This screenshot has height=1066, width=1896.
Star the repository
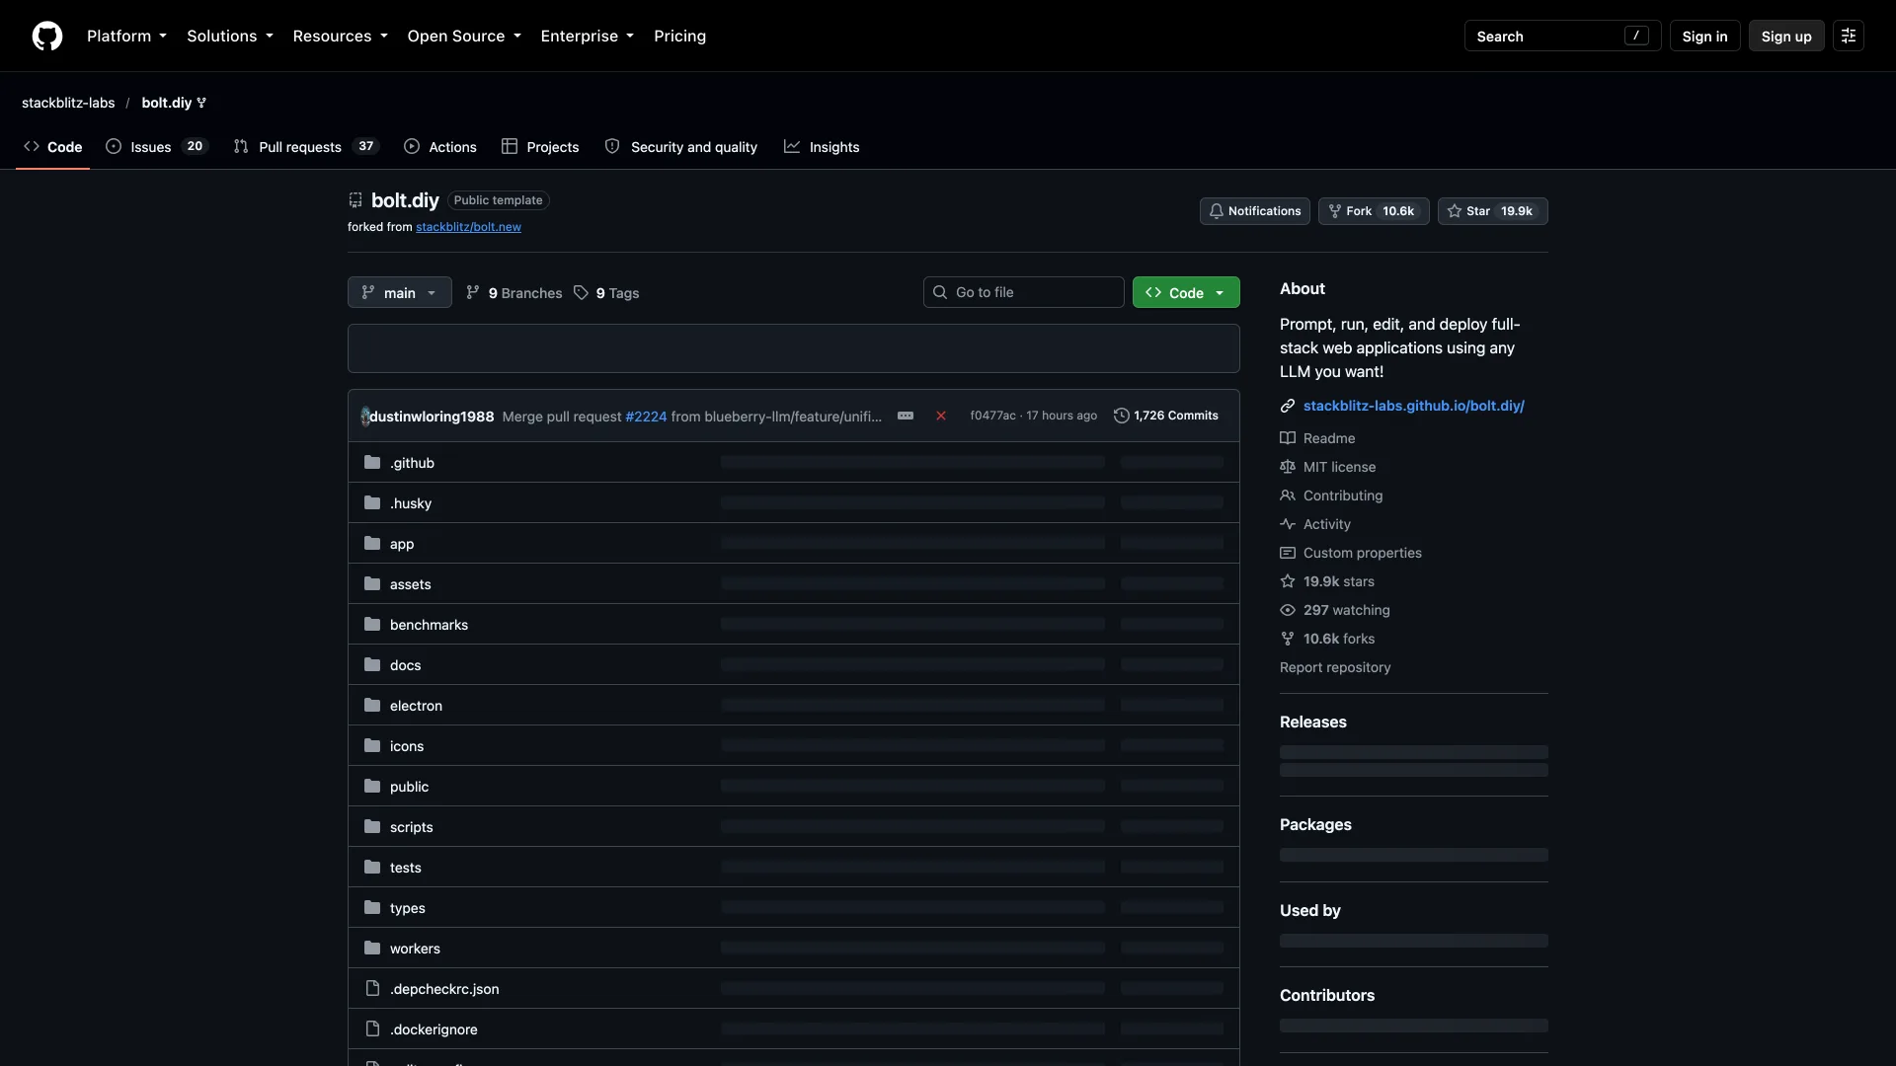1492,211
